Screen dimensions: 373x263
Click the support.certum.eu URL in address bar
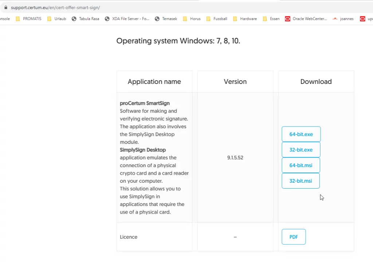point(55,8)
